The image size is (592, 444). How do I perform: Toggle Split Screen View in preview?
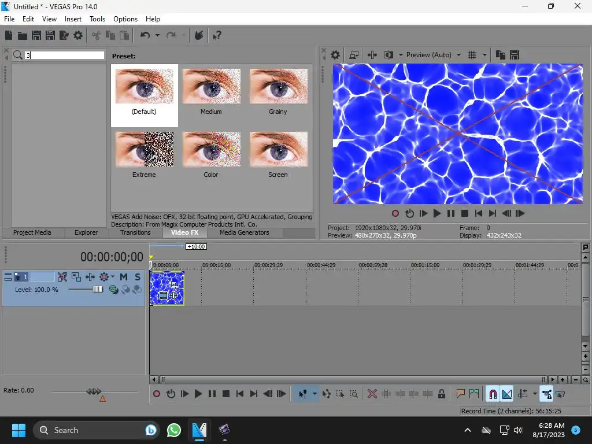click(388, 55)
